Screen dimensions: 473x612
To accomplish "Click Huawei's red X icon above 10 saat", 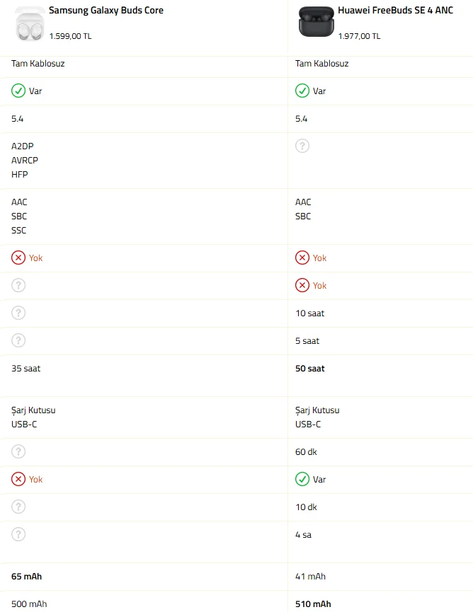I will click(x=302, y=285).
